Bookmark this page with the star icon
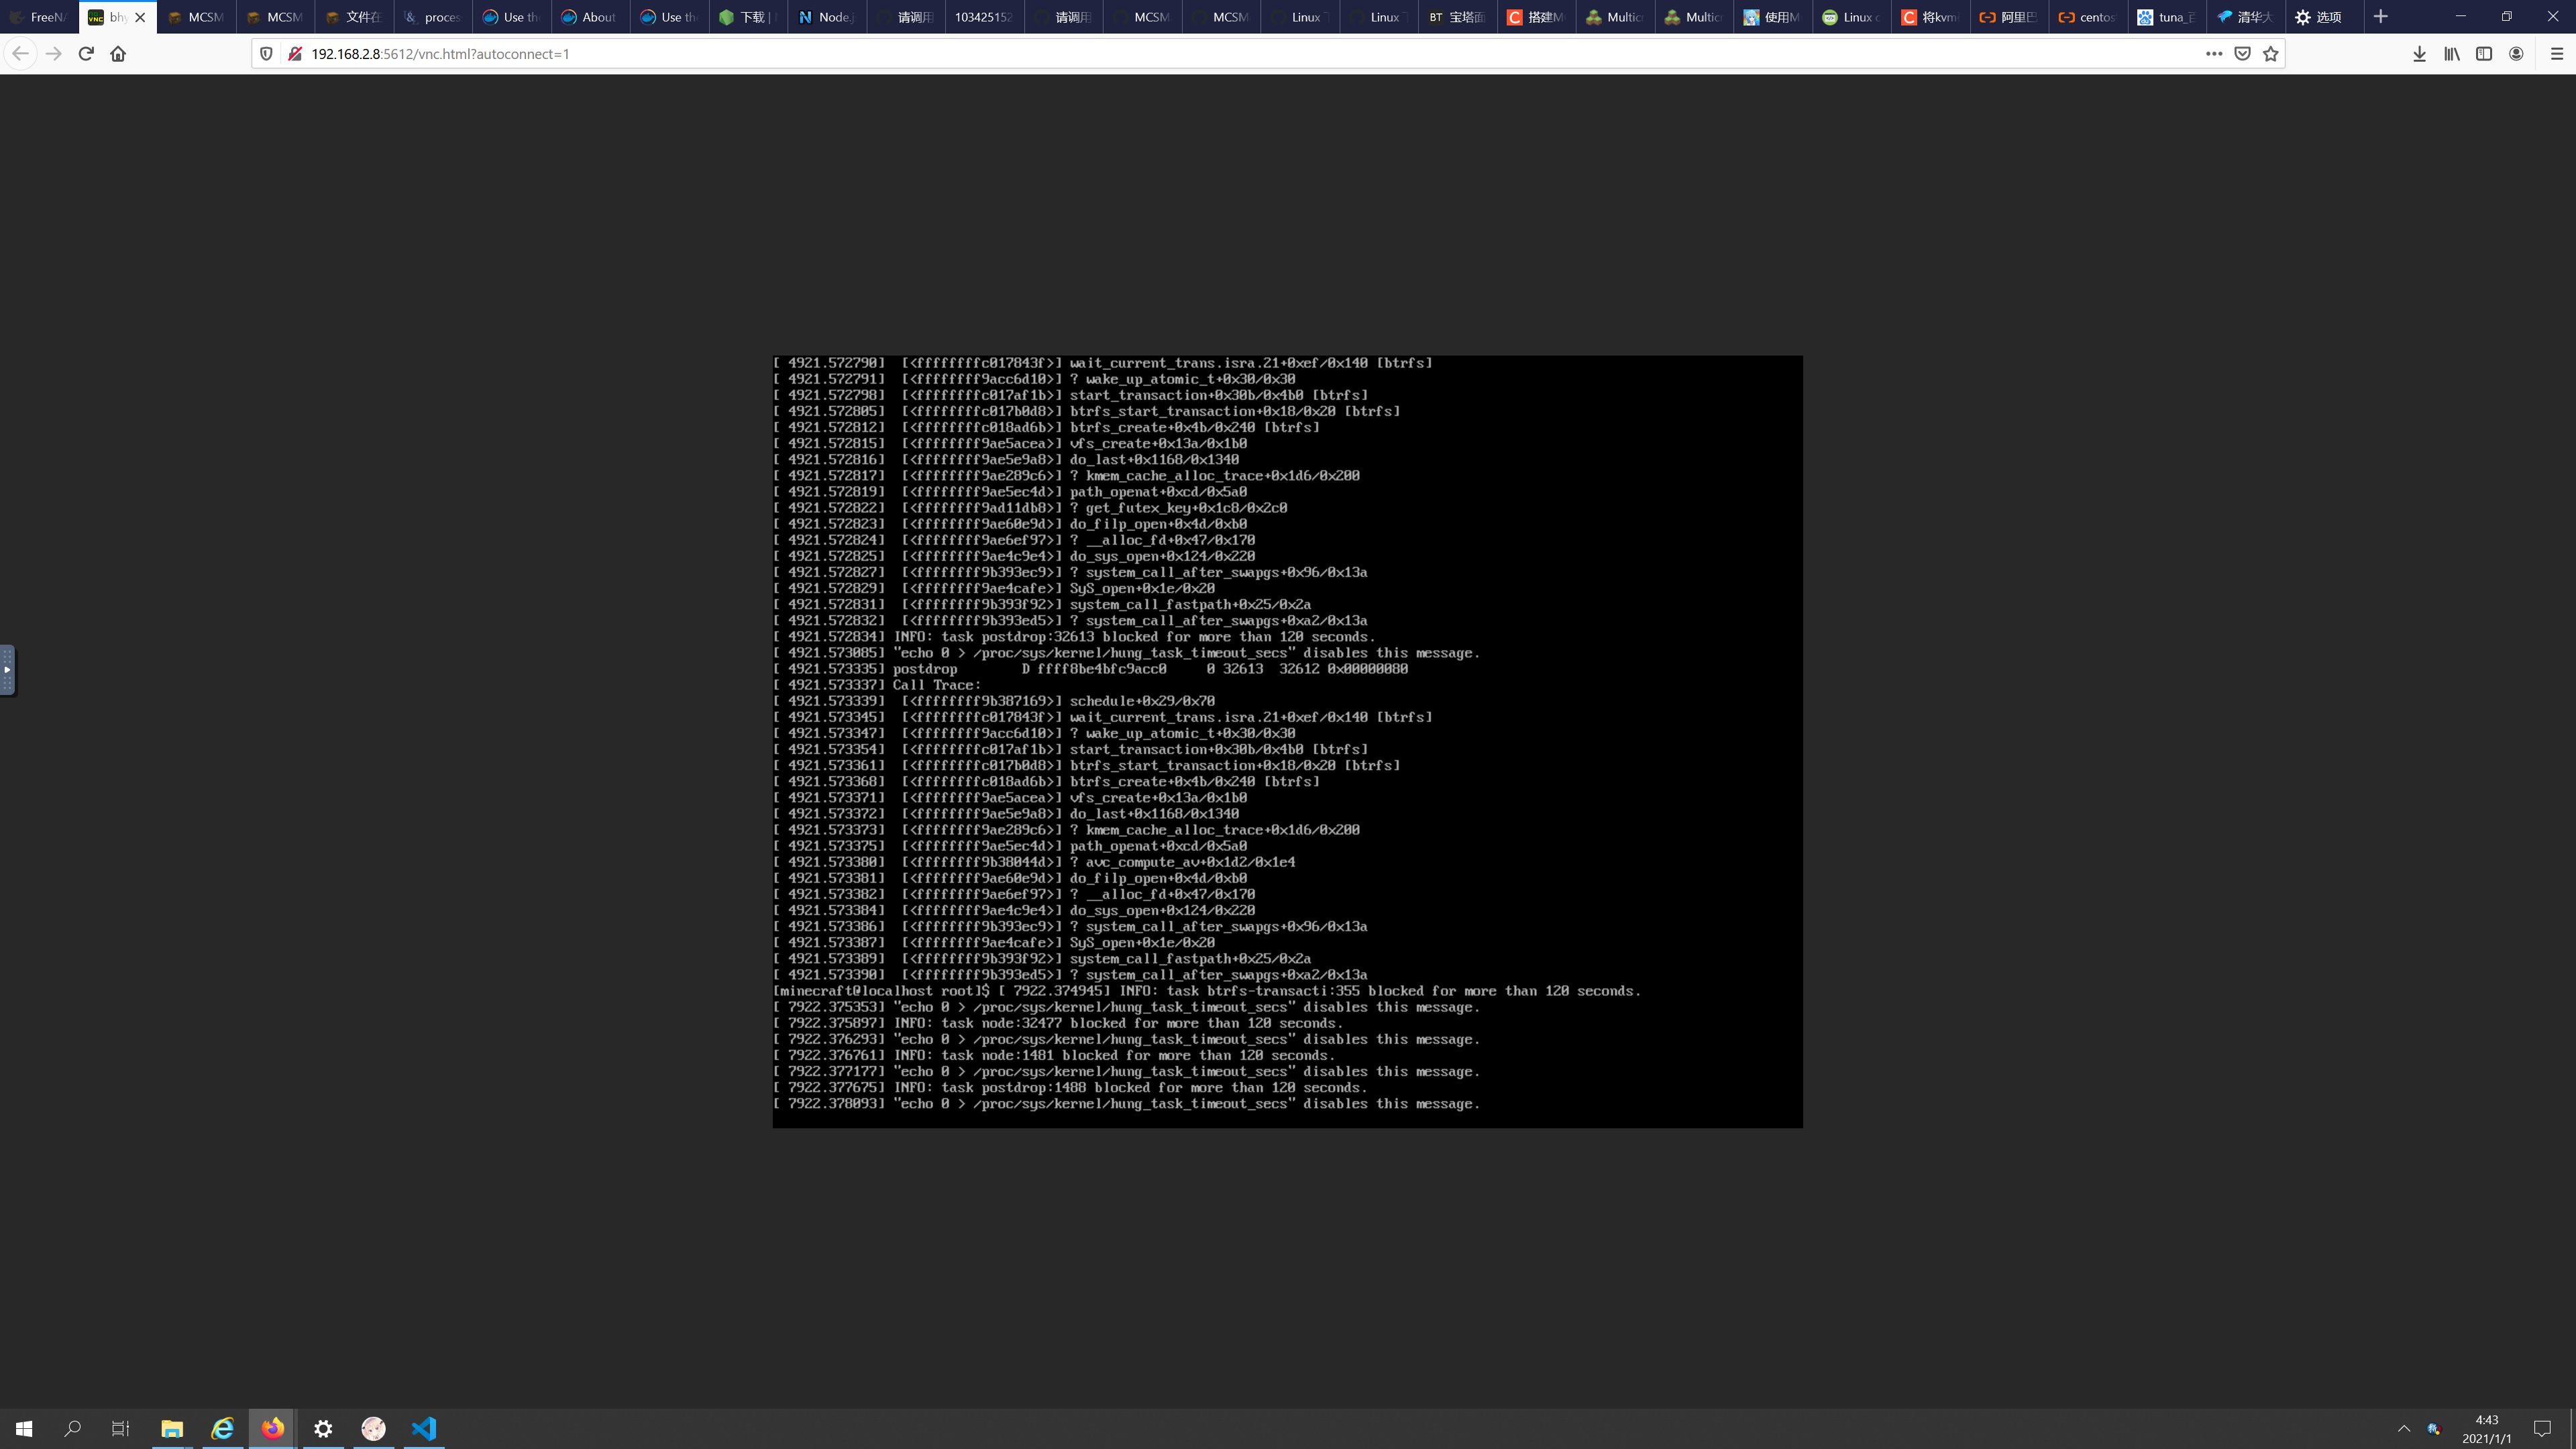 (x=2271, y=54)
